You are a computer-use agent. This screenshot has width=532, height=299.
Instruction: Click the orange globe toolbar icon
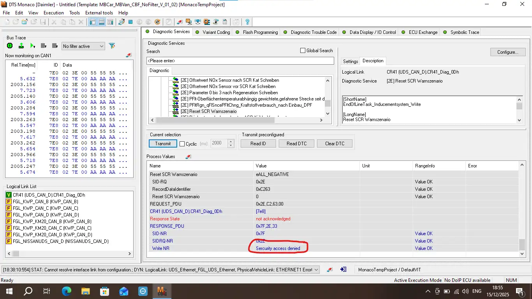(x=157, y=22)
